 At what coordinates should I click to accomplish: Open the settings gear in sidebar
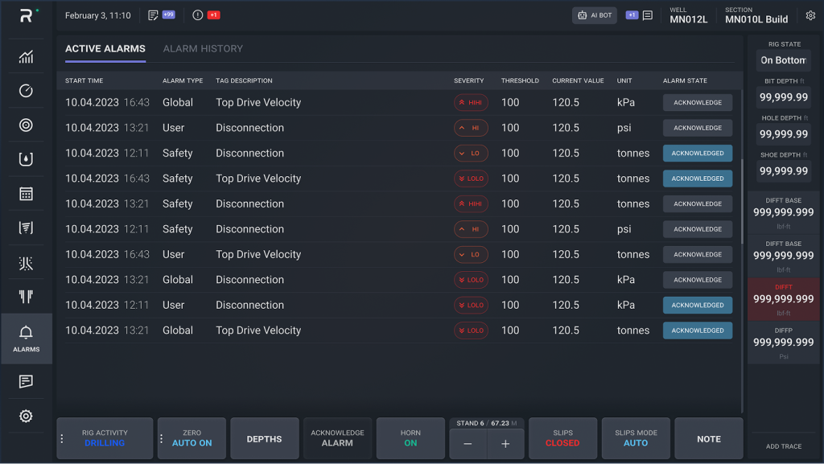tap(26, 416)
